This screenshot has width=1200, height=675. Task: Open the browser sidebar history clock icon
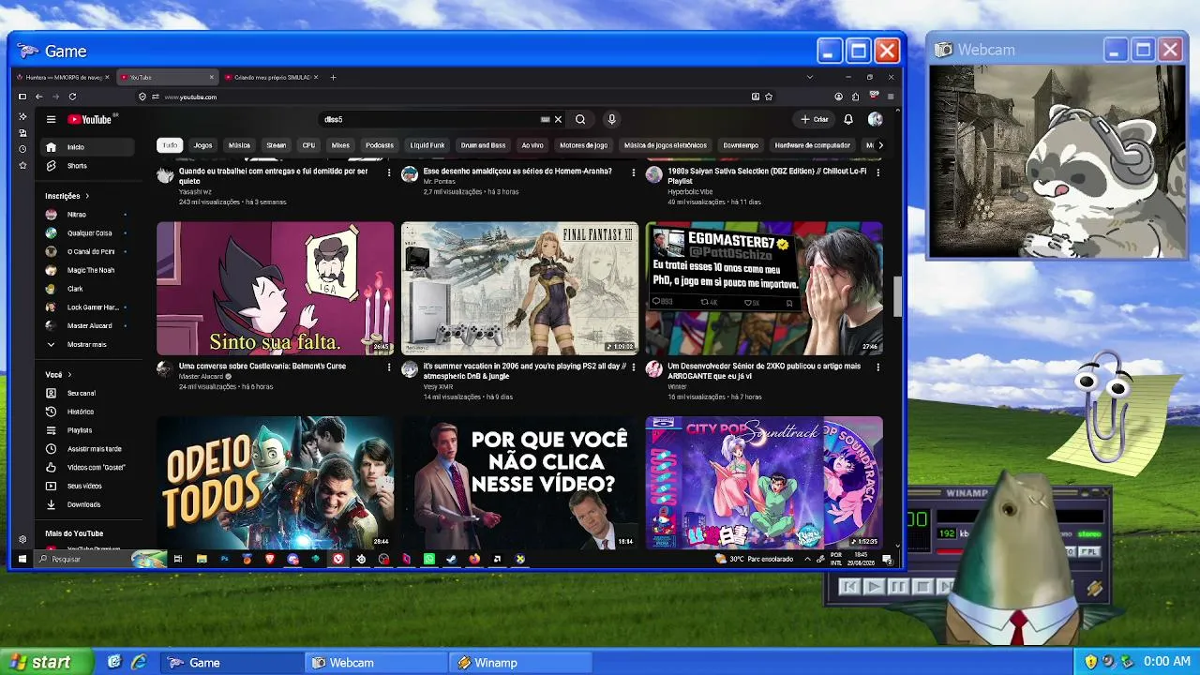[x=22, y=149]
